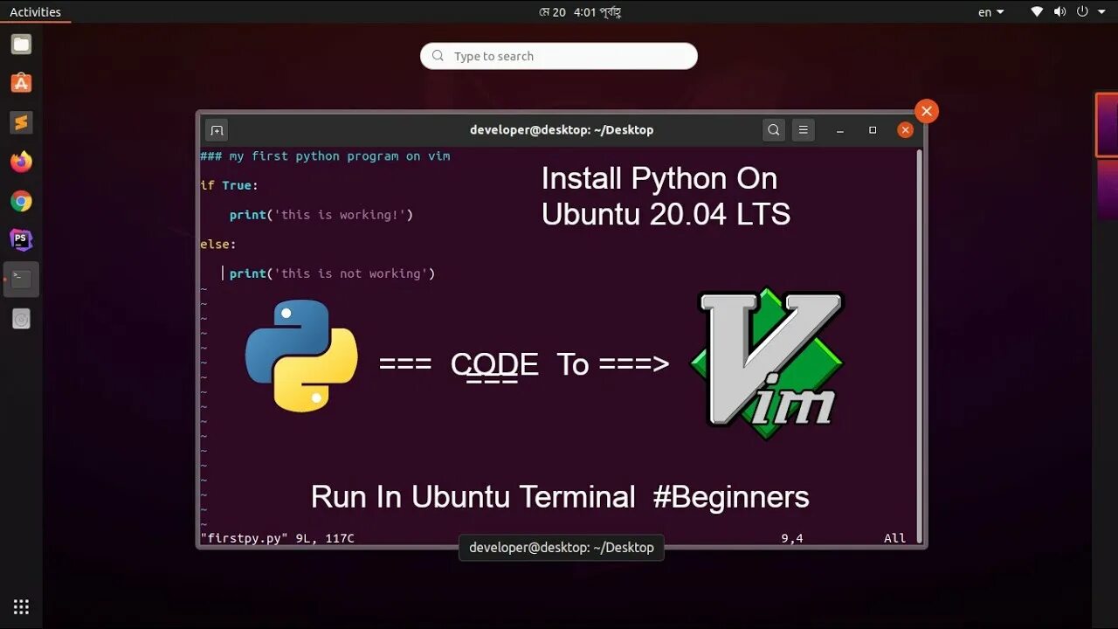Viewport: 1118px width, 629px height.
Task: Click the cursor position '9,4' in status line
Action: point(792,538)
